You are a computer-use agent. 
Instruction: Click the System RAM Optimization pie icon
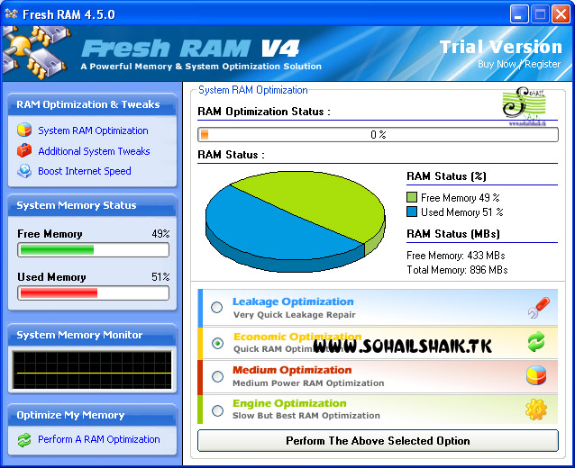24,130
